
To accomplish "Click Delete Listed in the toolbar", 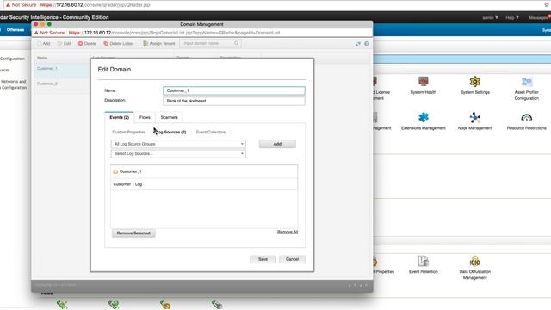I will click(x=119, y=44).
